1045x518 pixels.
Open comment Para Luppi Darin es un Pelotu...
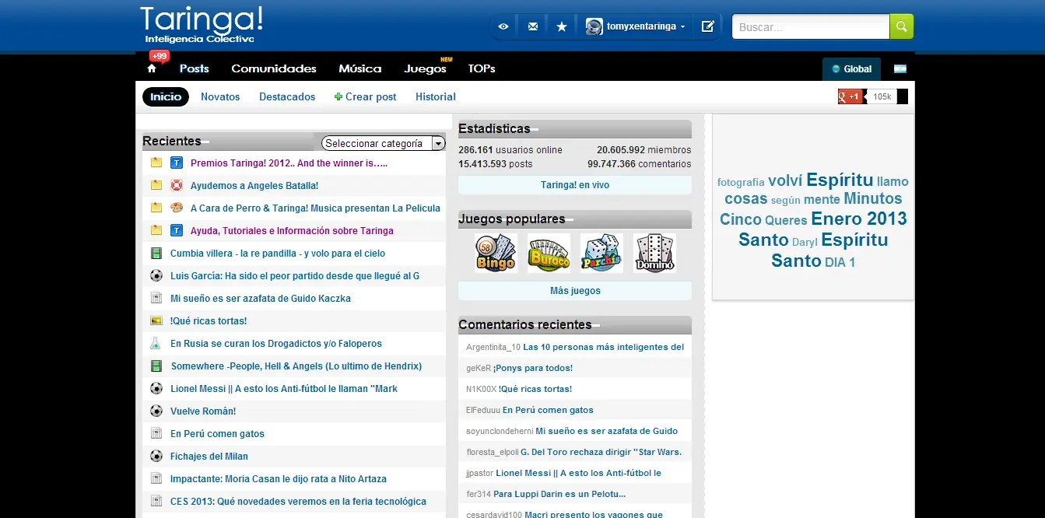[x=559, y=494]
